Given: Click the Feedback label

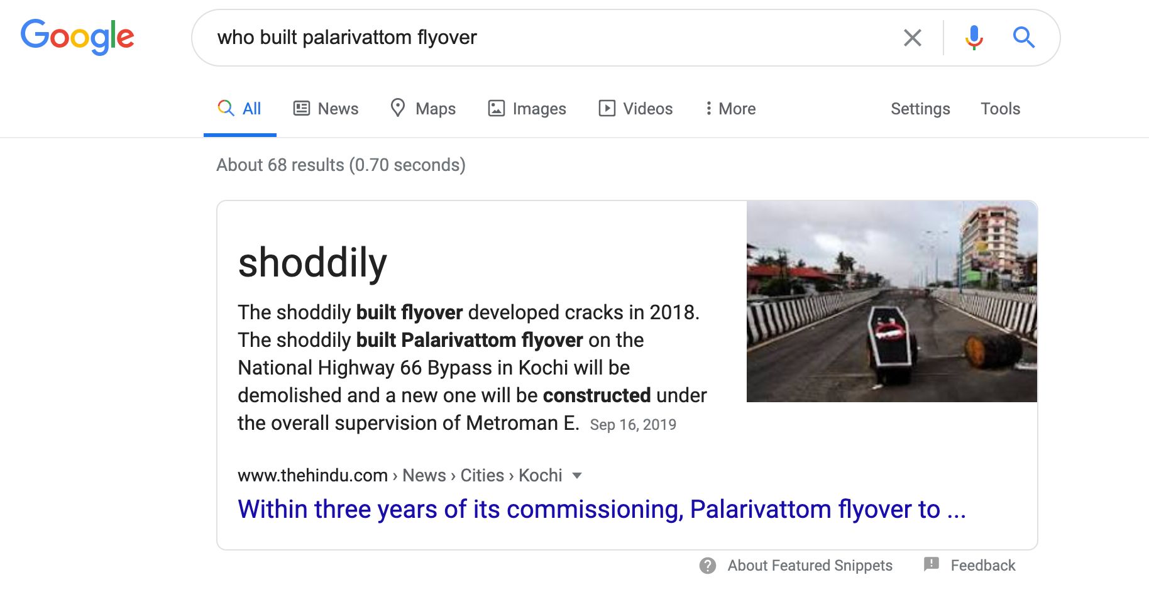Looking at the screenshot, I should pyautogui.click(x=984, y=565).
